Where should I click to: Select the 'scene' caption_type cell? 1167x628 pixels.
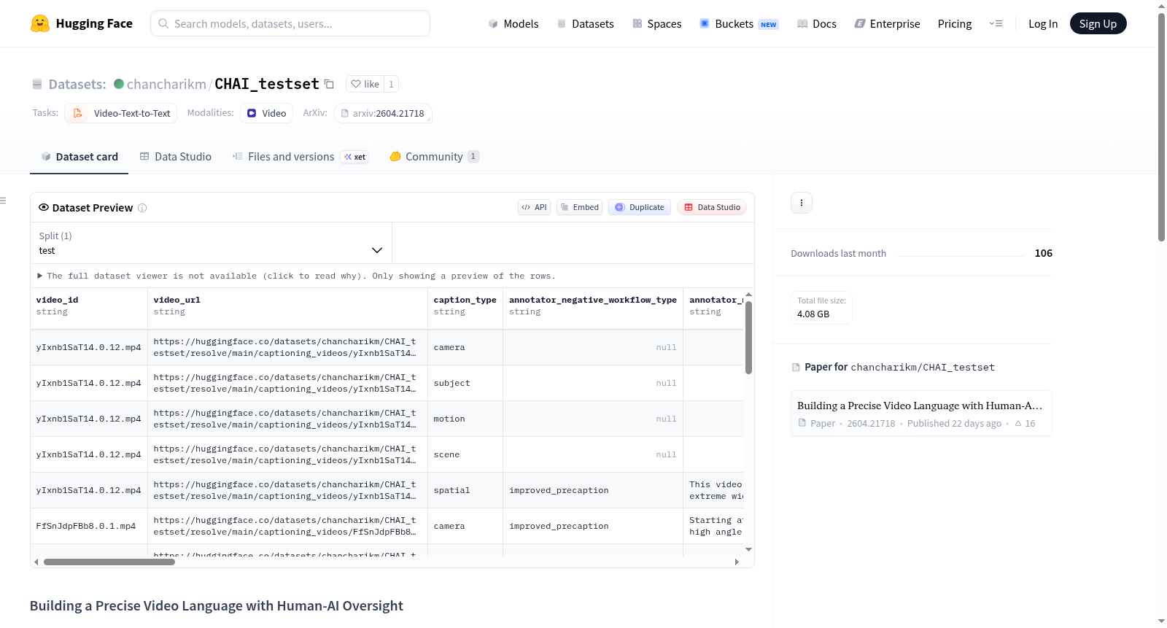465,455
